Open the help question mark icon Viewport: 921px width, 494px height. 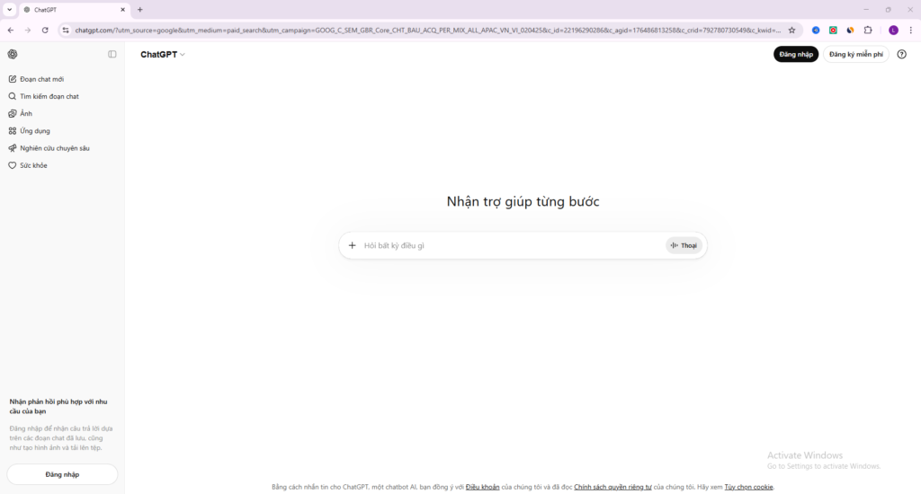(902, 55)
